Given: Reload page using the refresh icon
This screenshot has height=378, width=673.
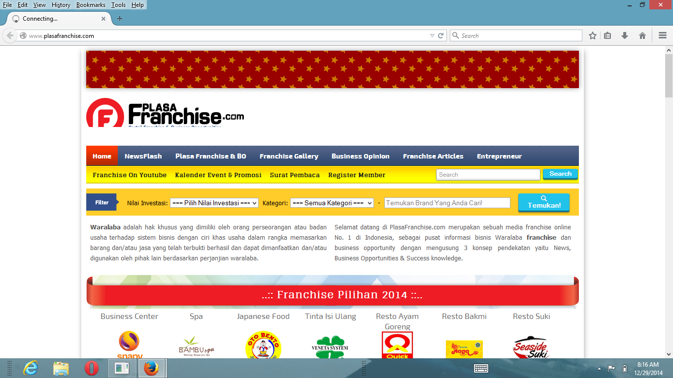Looking at the screenshot, I should tap(441, 35).
